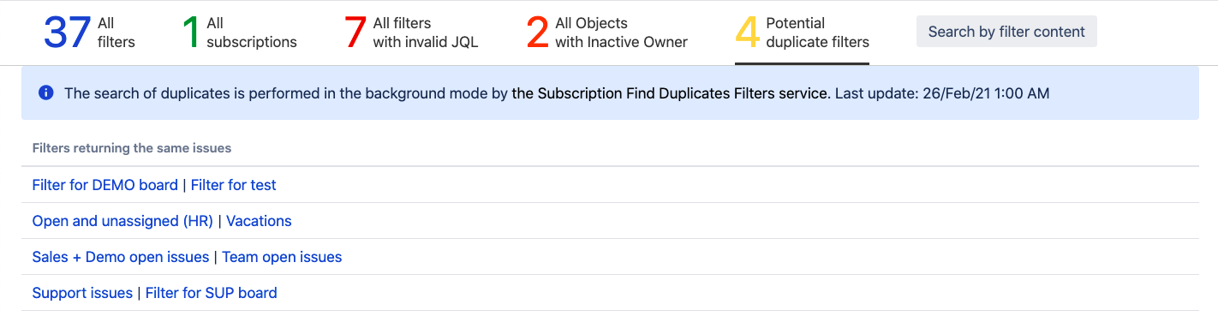The image size is (1218, 334).
Task: Click the yellow number 4 counter
Action: 747,33
